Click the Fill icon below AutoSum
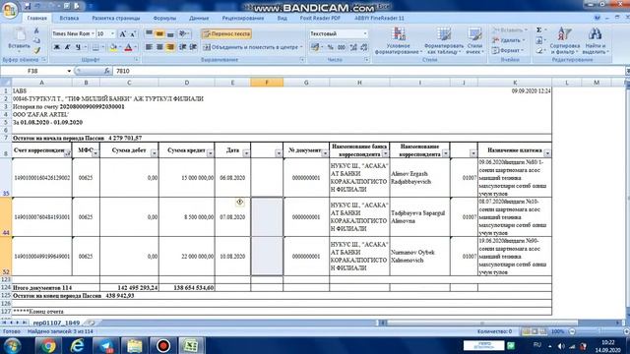This screenshot has width=630, height=354. click(x=539, y=40)
